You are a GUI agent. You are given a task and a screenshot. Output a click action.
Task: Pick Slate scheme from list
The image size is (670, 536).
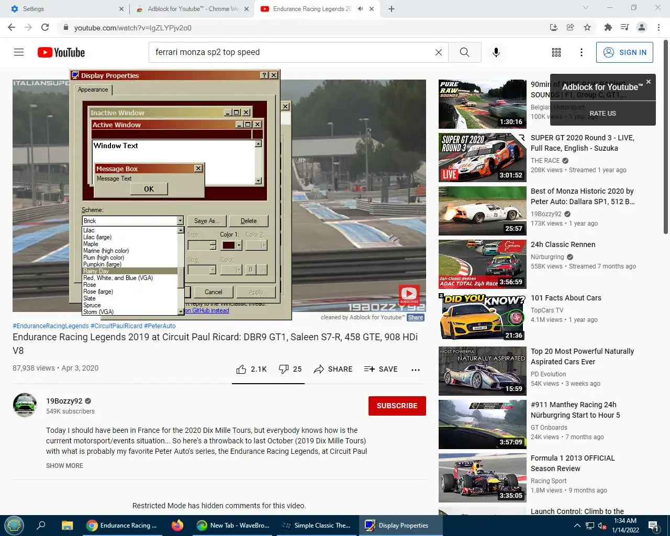(x=130, y=298)
